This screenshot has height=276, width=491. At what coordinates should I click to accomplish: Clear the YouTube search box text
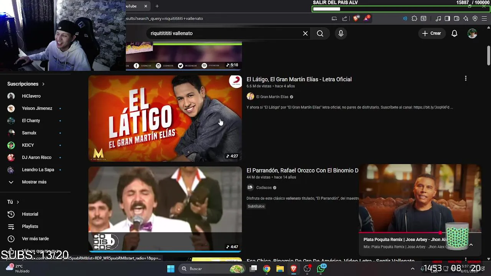pos(305,33)
